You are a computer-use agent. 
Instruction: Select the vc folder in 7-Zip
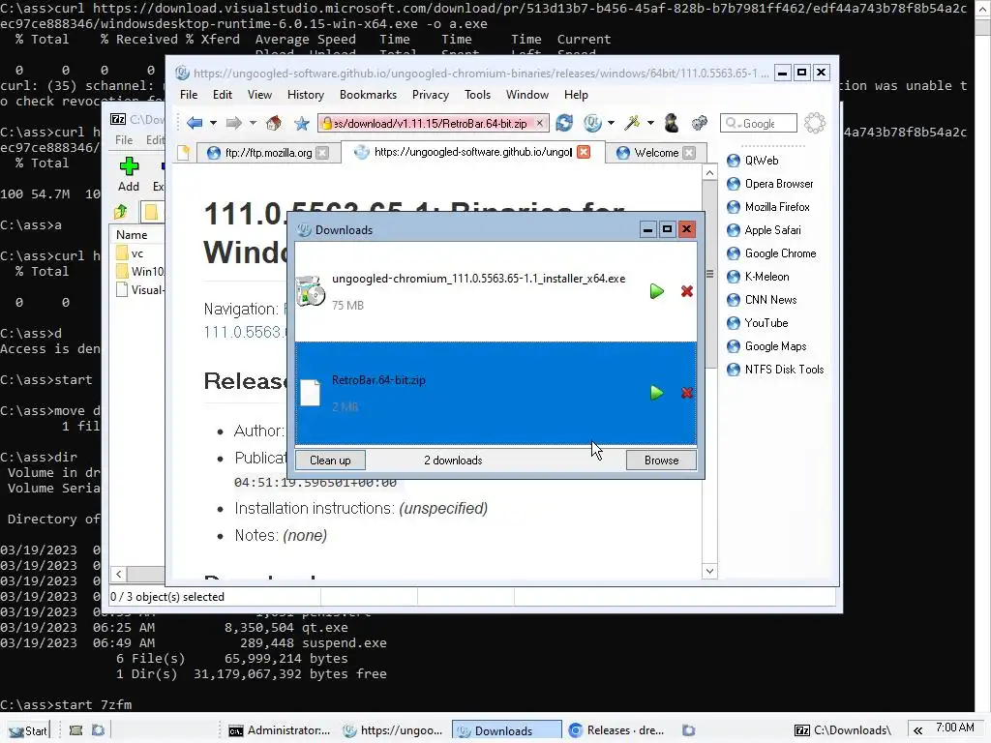(x=131, y=254)
